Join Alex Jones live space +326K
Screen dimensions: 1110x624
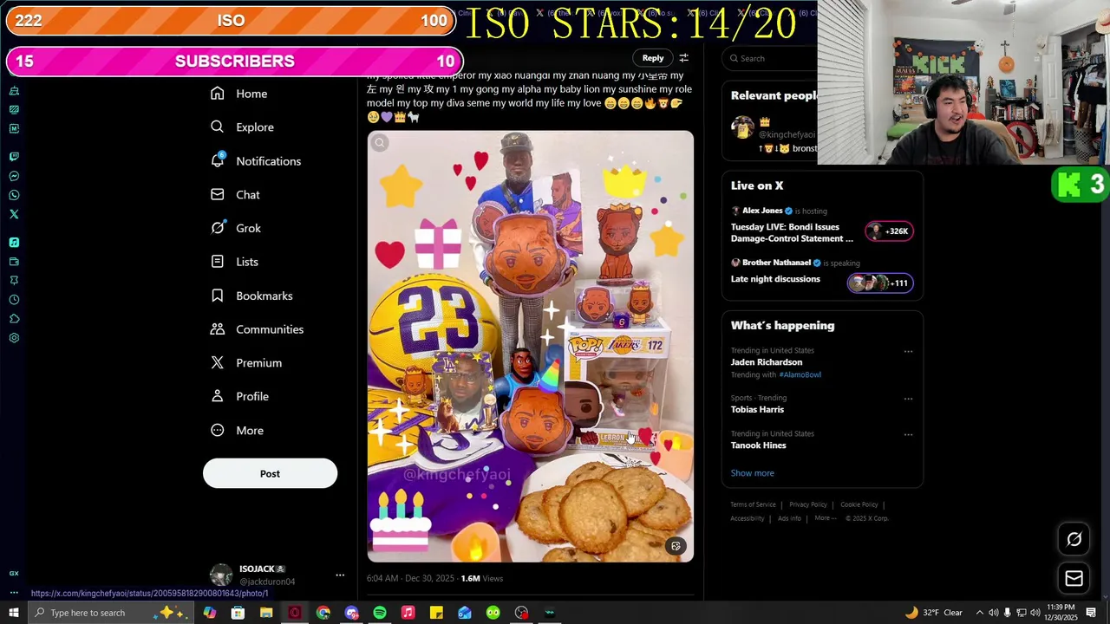tap(888, 231)
